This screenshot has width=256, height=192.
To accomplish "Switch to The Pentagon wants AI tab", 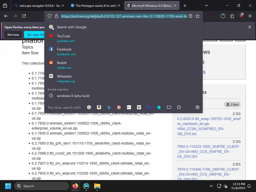I will pos(96,6).
